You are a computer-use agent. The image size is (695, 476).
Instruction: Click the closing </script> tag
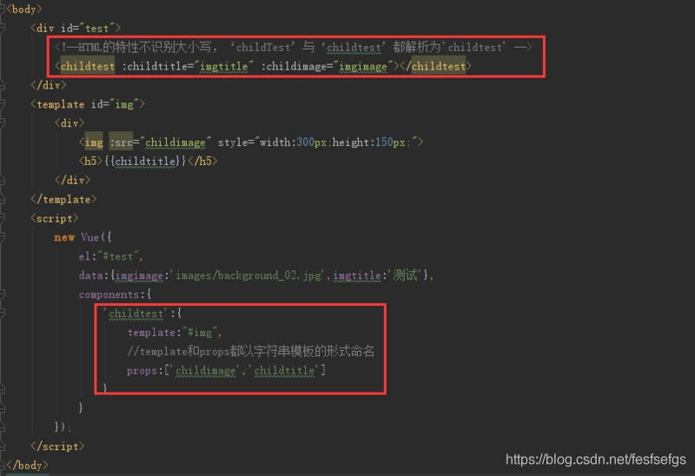pyautogui.click(x=57, y=446)
